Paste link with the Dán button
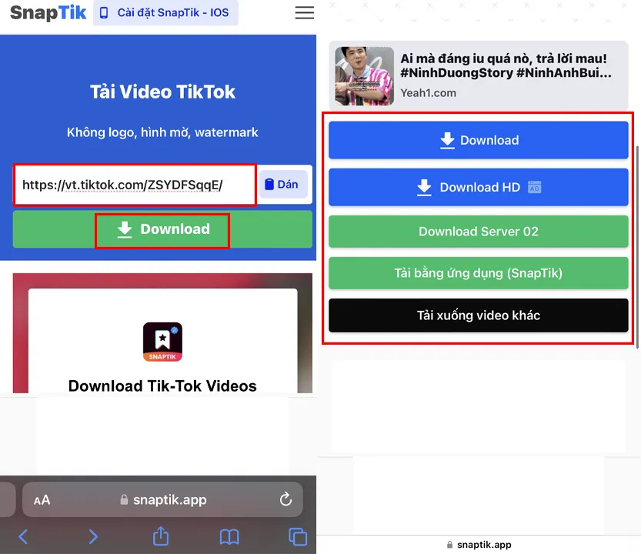The height and width of the screenshot is (554, 641). click(284, 184)
